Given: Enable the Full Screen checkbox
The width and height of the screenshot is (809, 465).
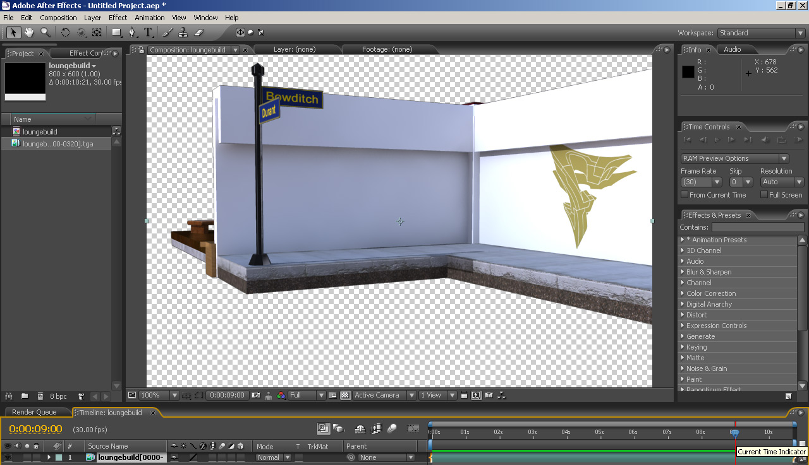Looking at the screenshot, I should coord(764,195).
